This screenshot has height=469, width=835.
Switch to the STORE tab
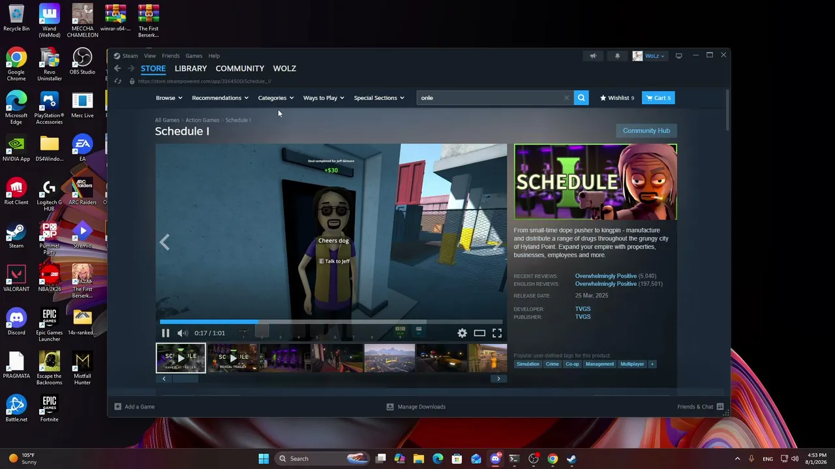point(153,68)
